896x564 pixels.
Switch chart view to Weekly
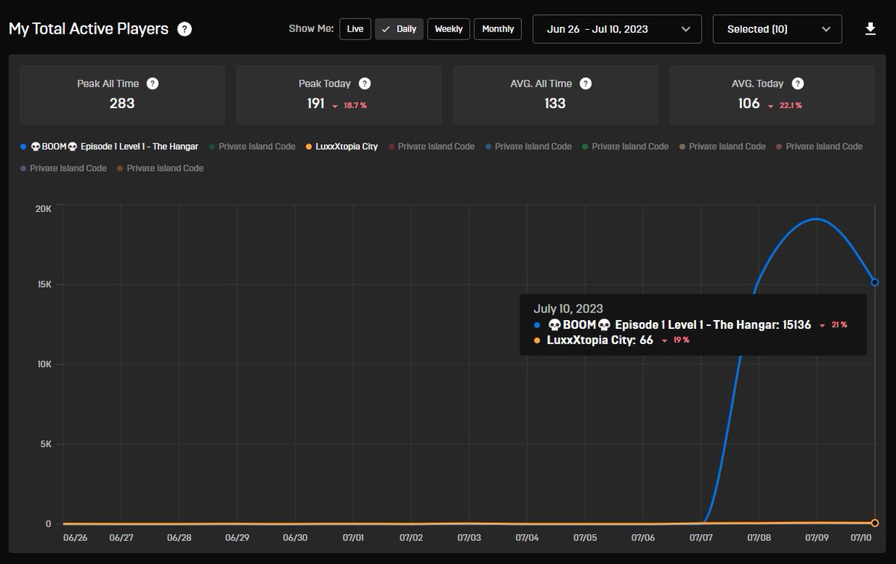449,29
